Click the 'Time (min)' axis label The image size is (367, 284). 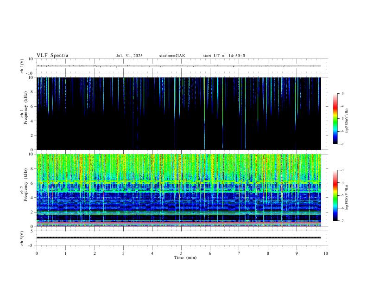185,258
